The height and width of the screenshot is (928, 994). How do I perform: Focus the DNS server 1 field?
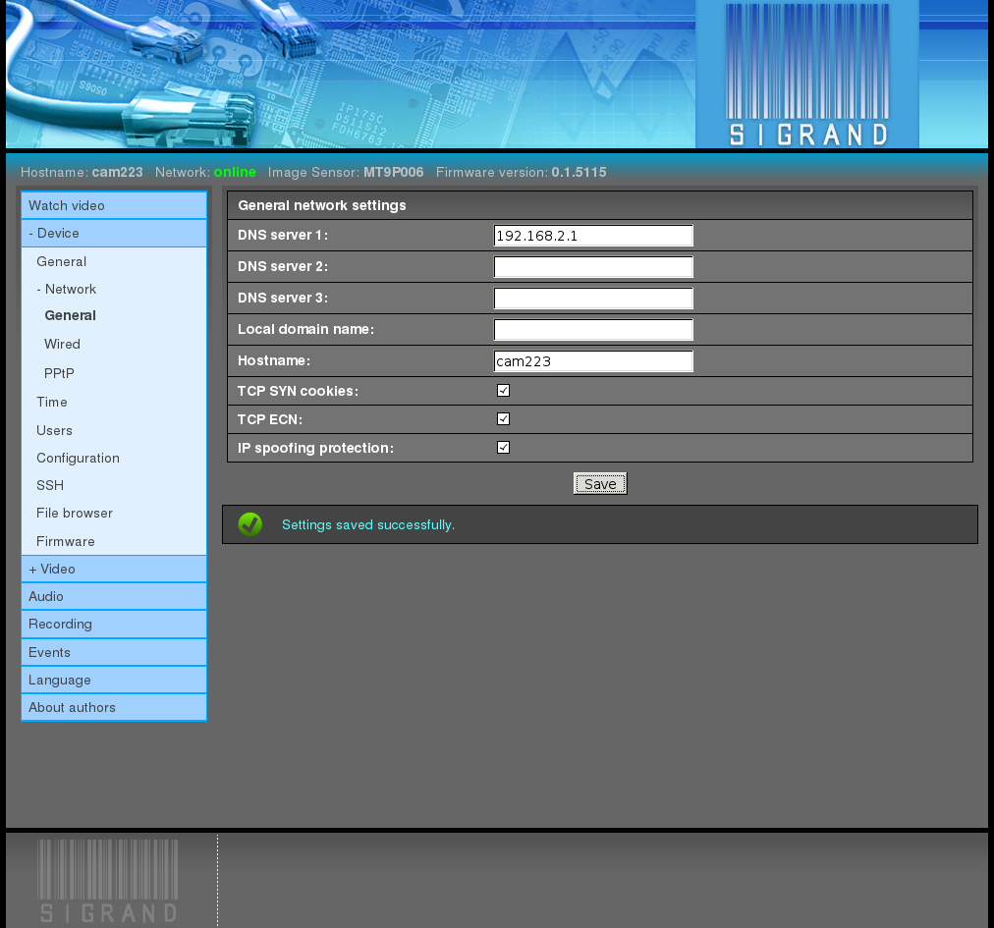tap(593, 235)
